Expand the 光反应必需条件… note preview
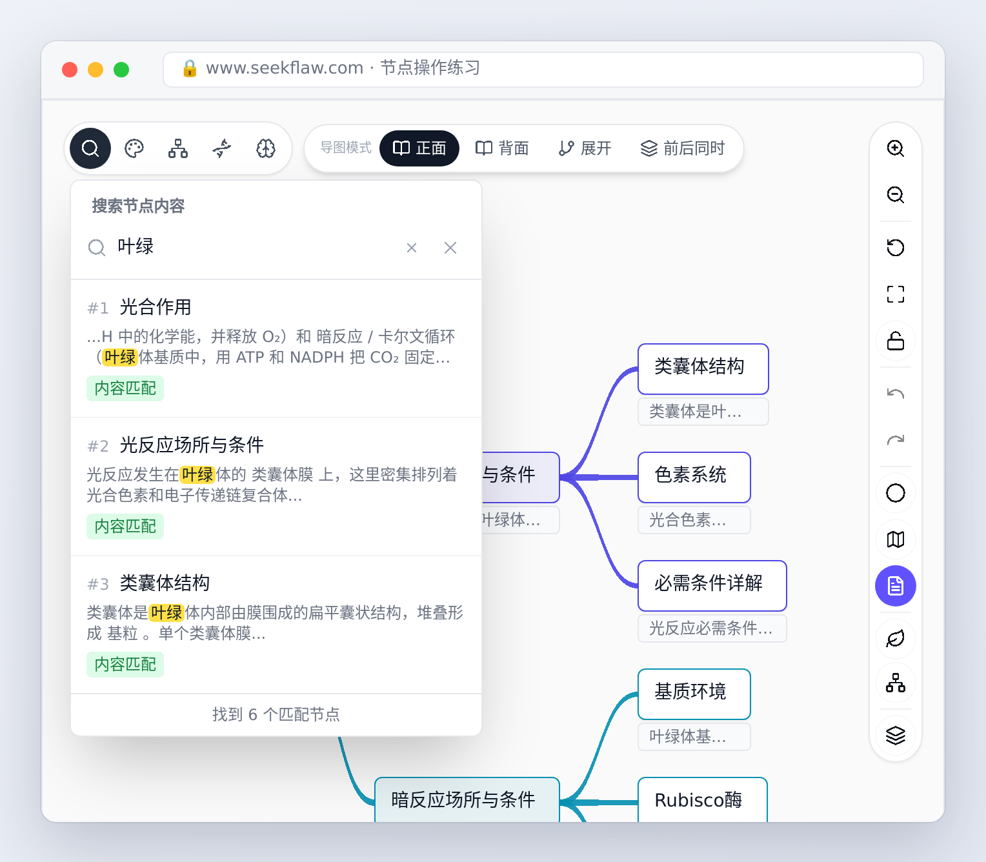 coord(712,628)
